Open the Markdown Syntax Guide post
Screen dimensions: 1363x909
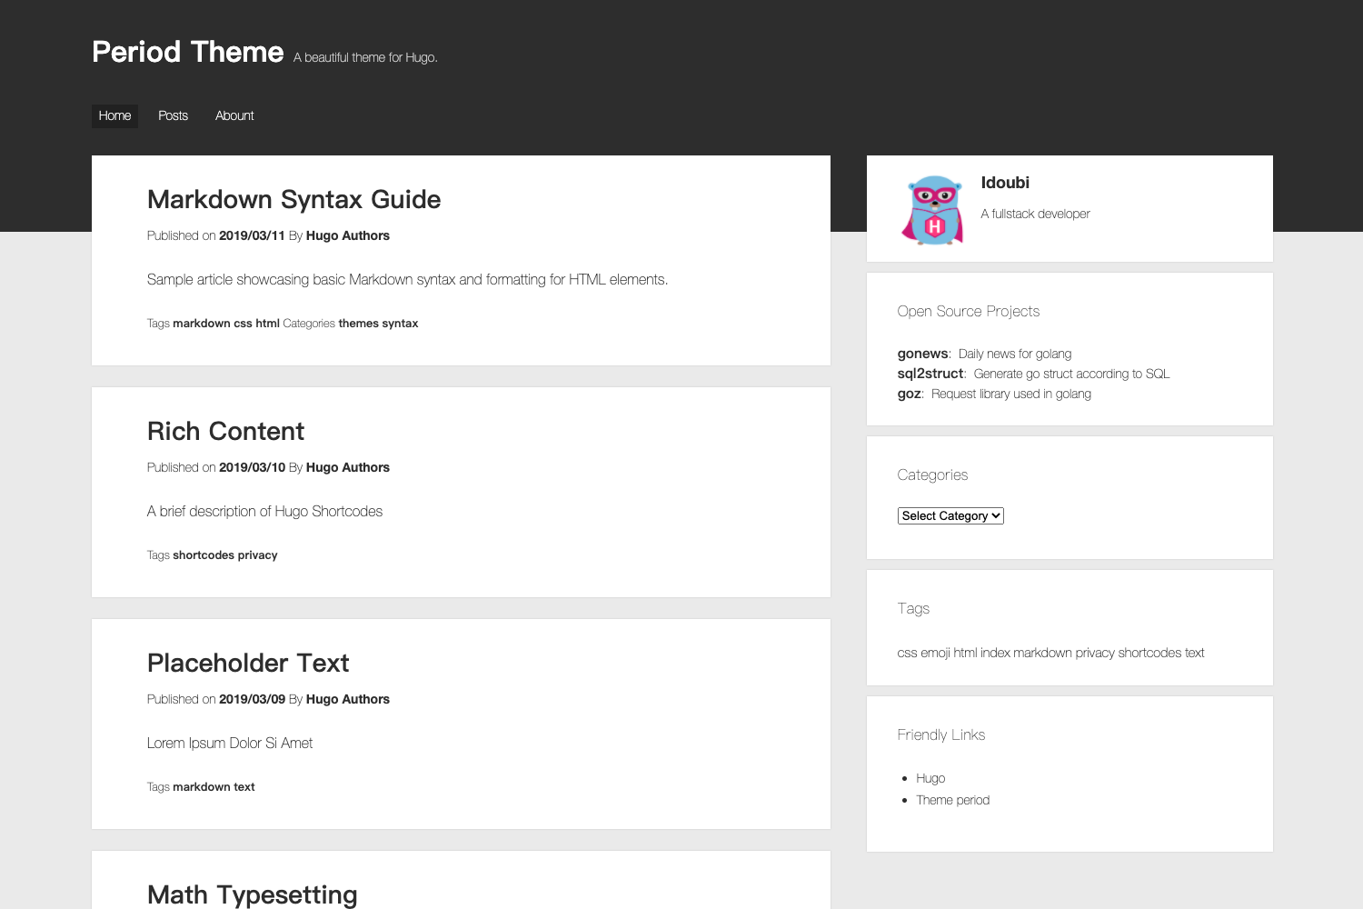tap(293, 199)
